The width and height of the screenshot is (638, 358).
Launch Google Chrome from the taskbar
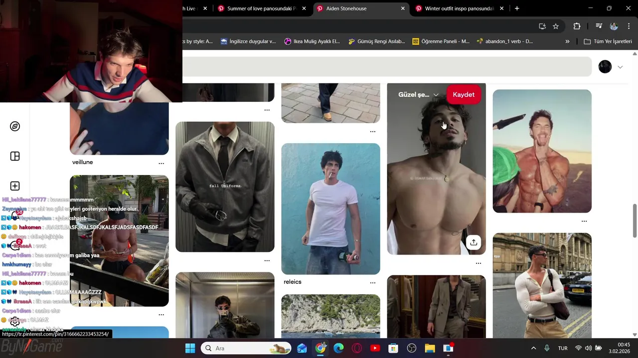320,348
